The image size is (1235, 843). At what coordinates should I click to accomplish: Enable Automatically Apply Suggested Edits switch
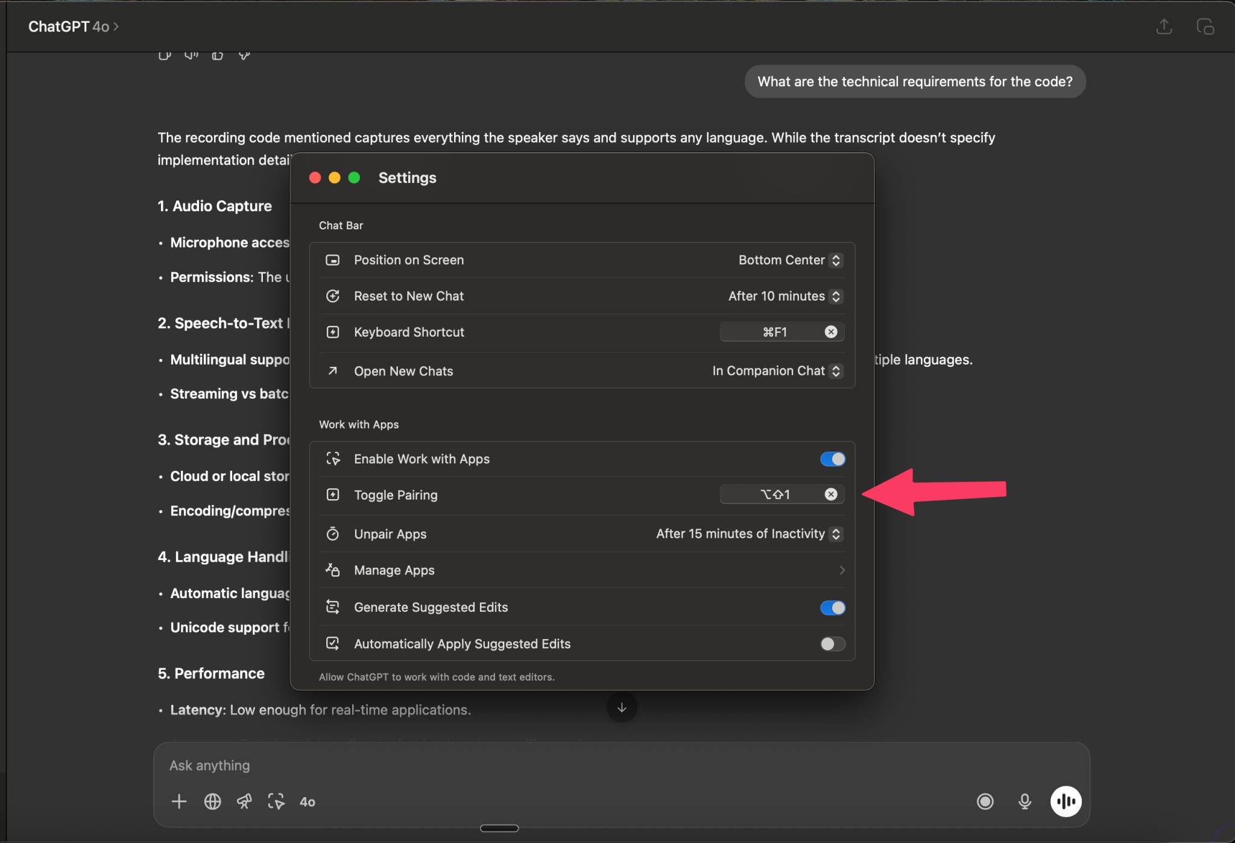click(x=833, y=644)
